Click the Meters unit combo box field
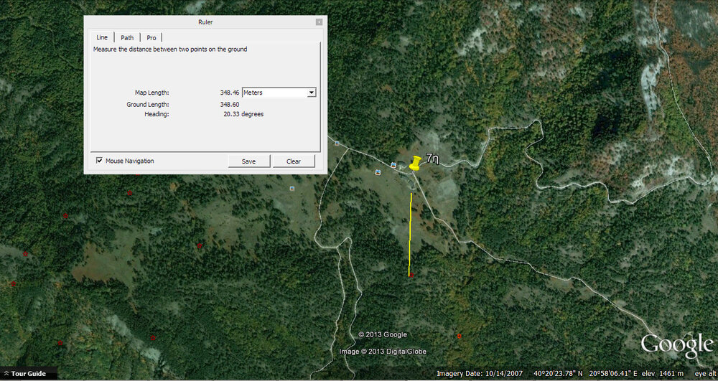This screenshot has height=381, width=718. point(274,93)
